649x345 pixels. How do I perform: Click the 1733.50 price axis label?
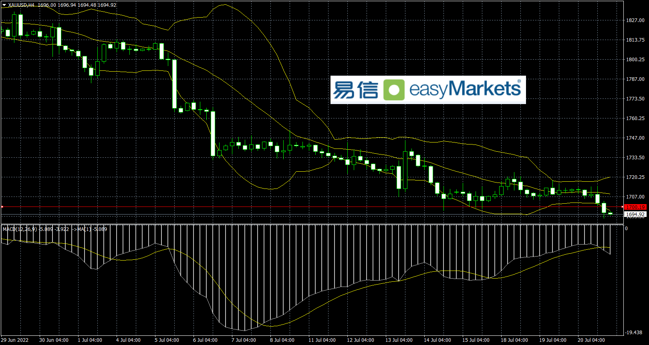[x=635, y=158]
